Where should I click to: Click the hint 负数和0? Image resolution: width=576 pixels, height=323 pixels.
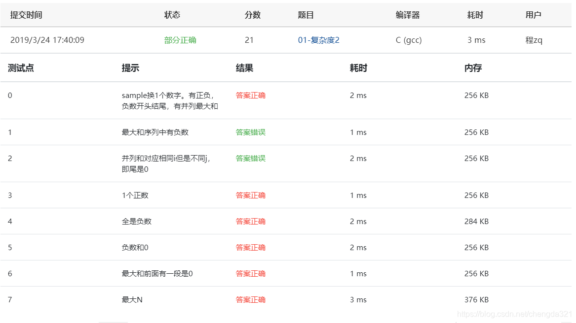tap(135, 248)
